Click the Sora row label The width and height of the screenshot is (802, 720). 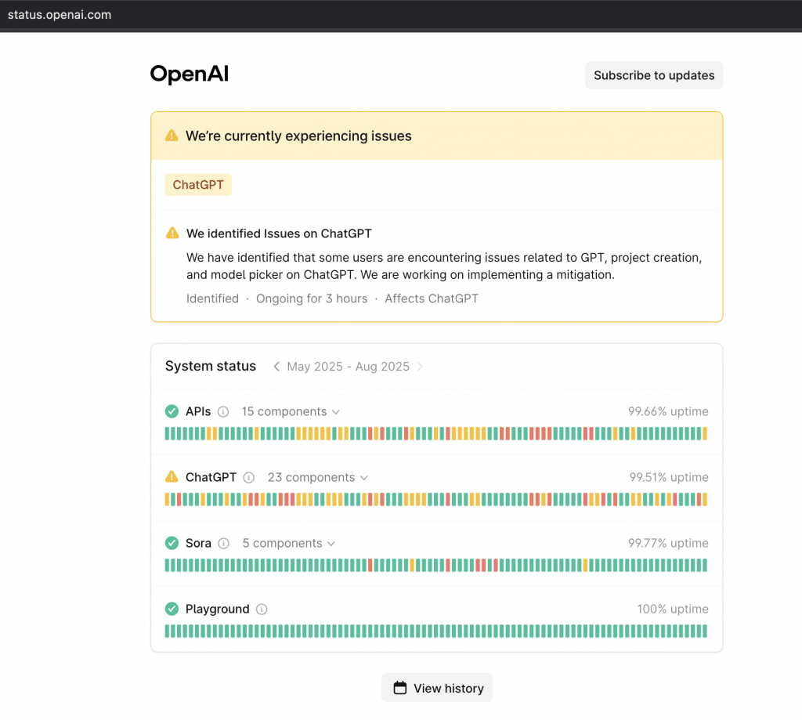tap(198, 544)
